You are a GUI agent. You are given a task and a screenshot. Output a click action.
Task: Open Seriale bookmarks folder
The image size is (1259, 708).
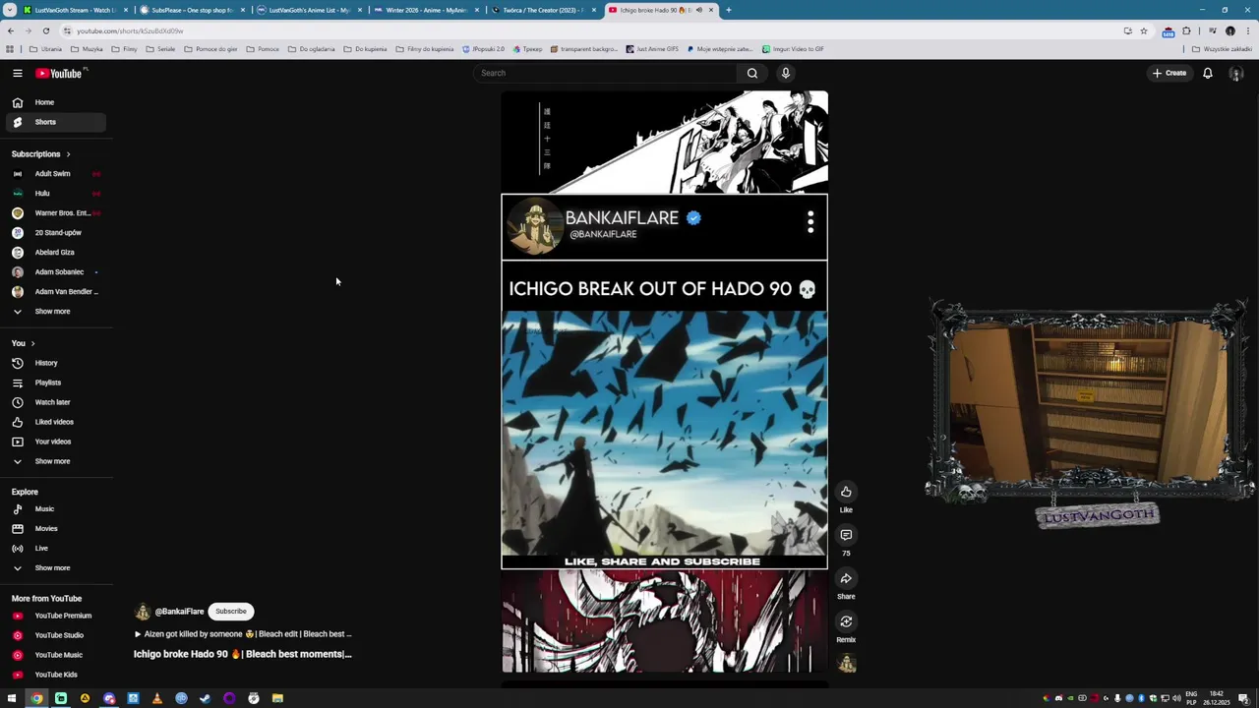[x=160, y=49]
